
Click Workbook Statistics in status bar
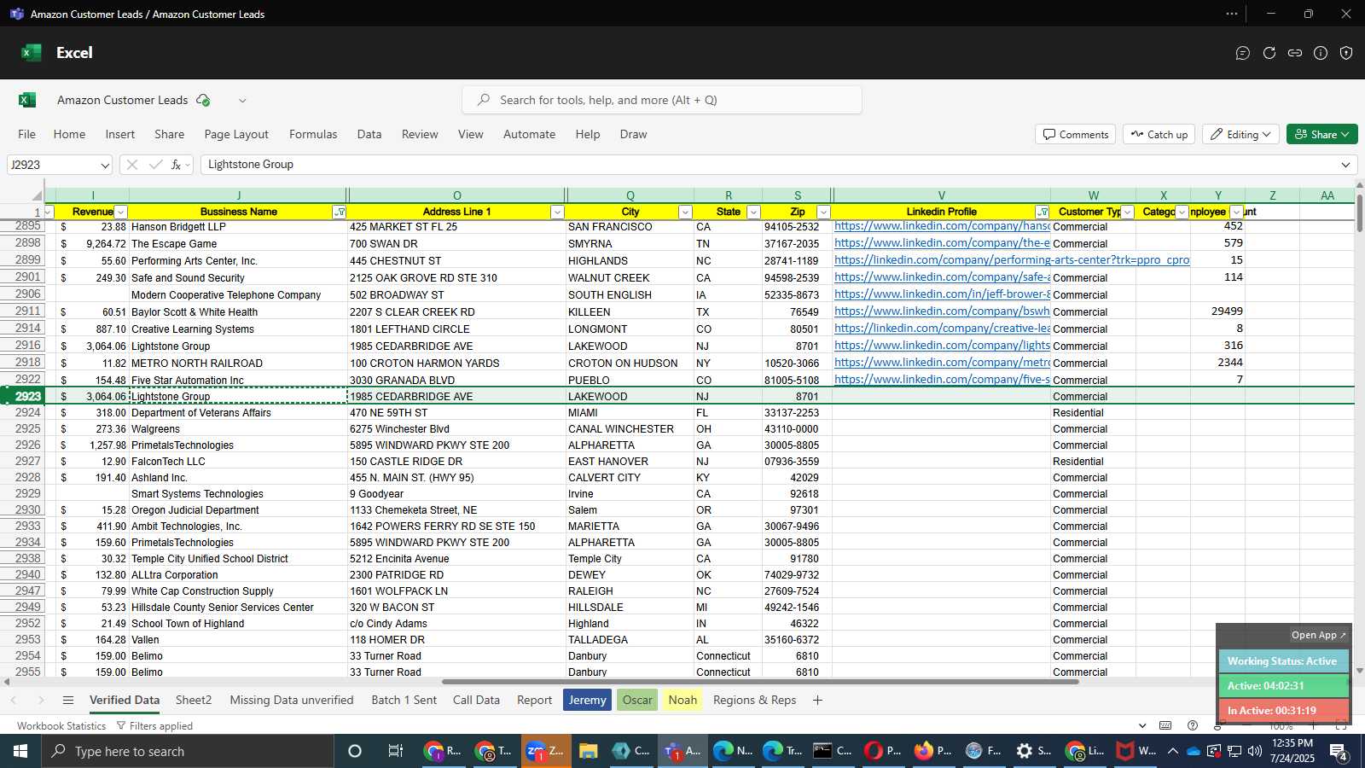click(x=61, y=725)
